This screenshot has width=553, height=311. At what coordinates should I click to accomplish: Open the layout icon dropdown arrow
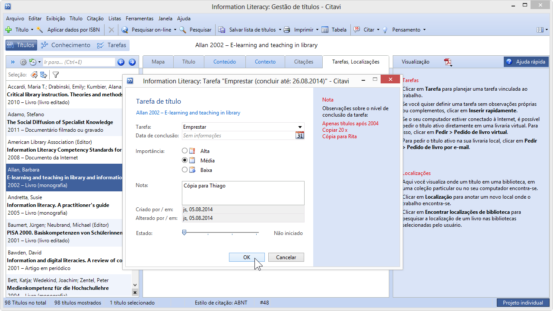(546, 30)
